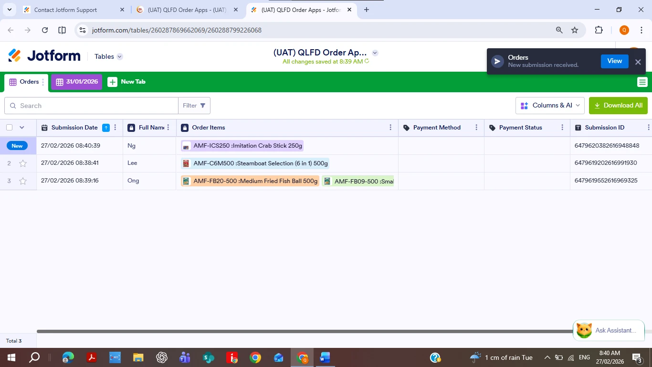Viewport: 652px width, 367px height.
Task: Click the lock icon on Full Name column
Action: click(x=131, y=128)
